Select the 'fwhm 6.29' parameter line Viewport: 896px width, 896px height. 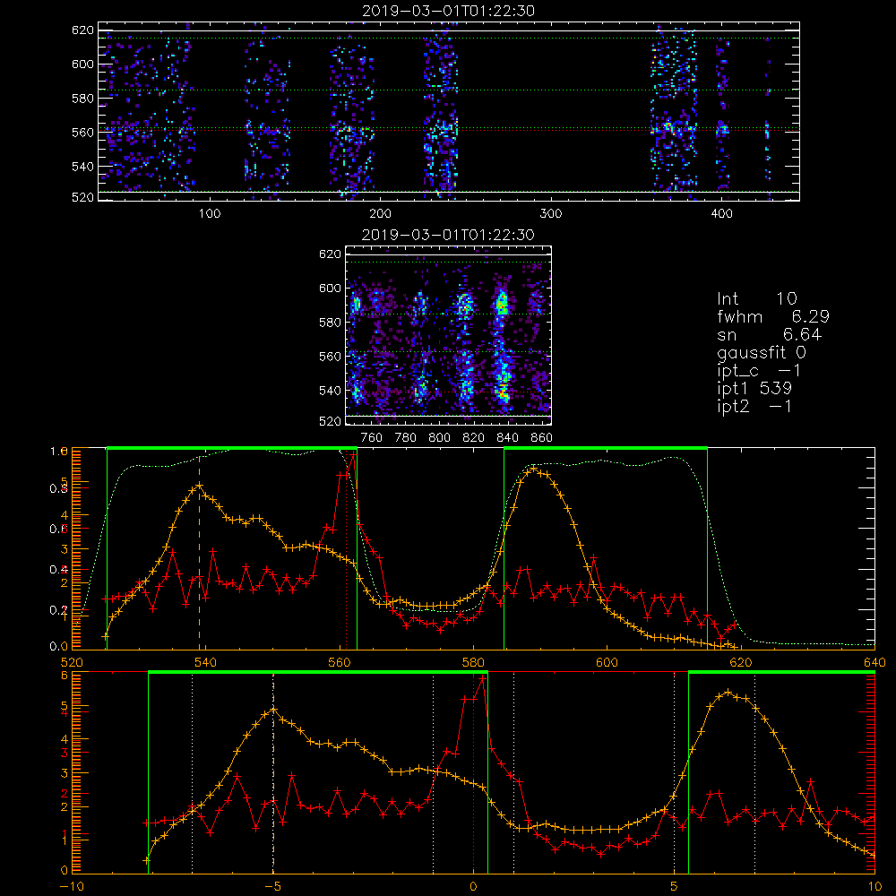point(773,316)
